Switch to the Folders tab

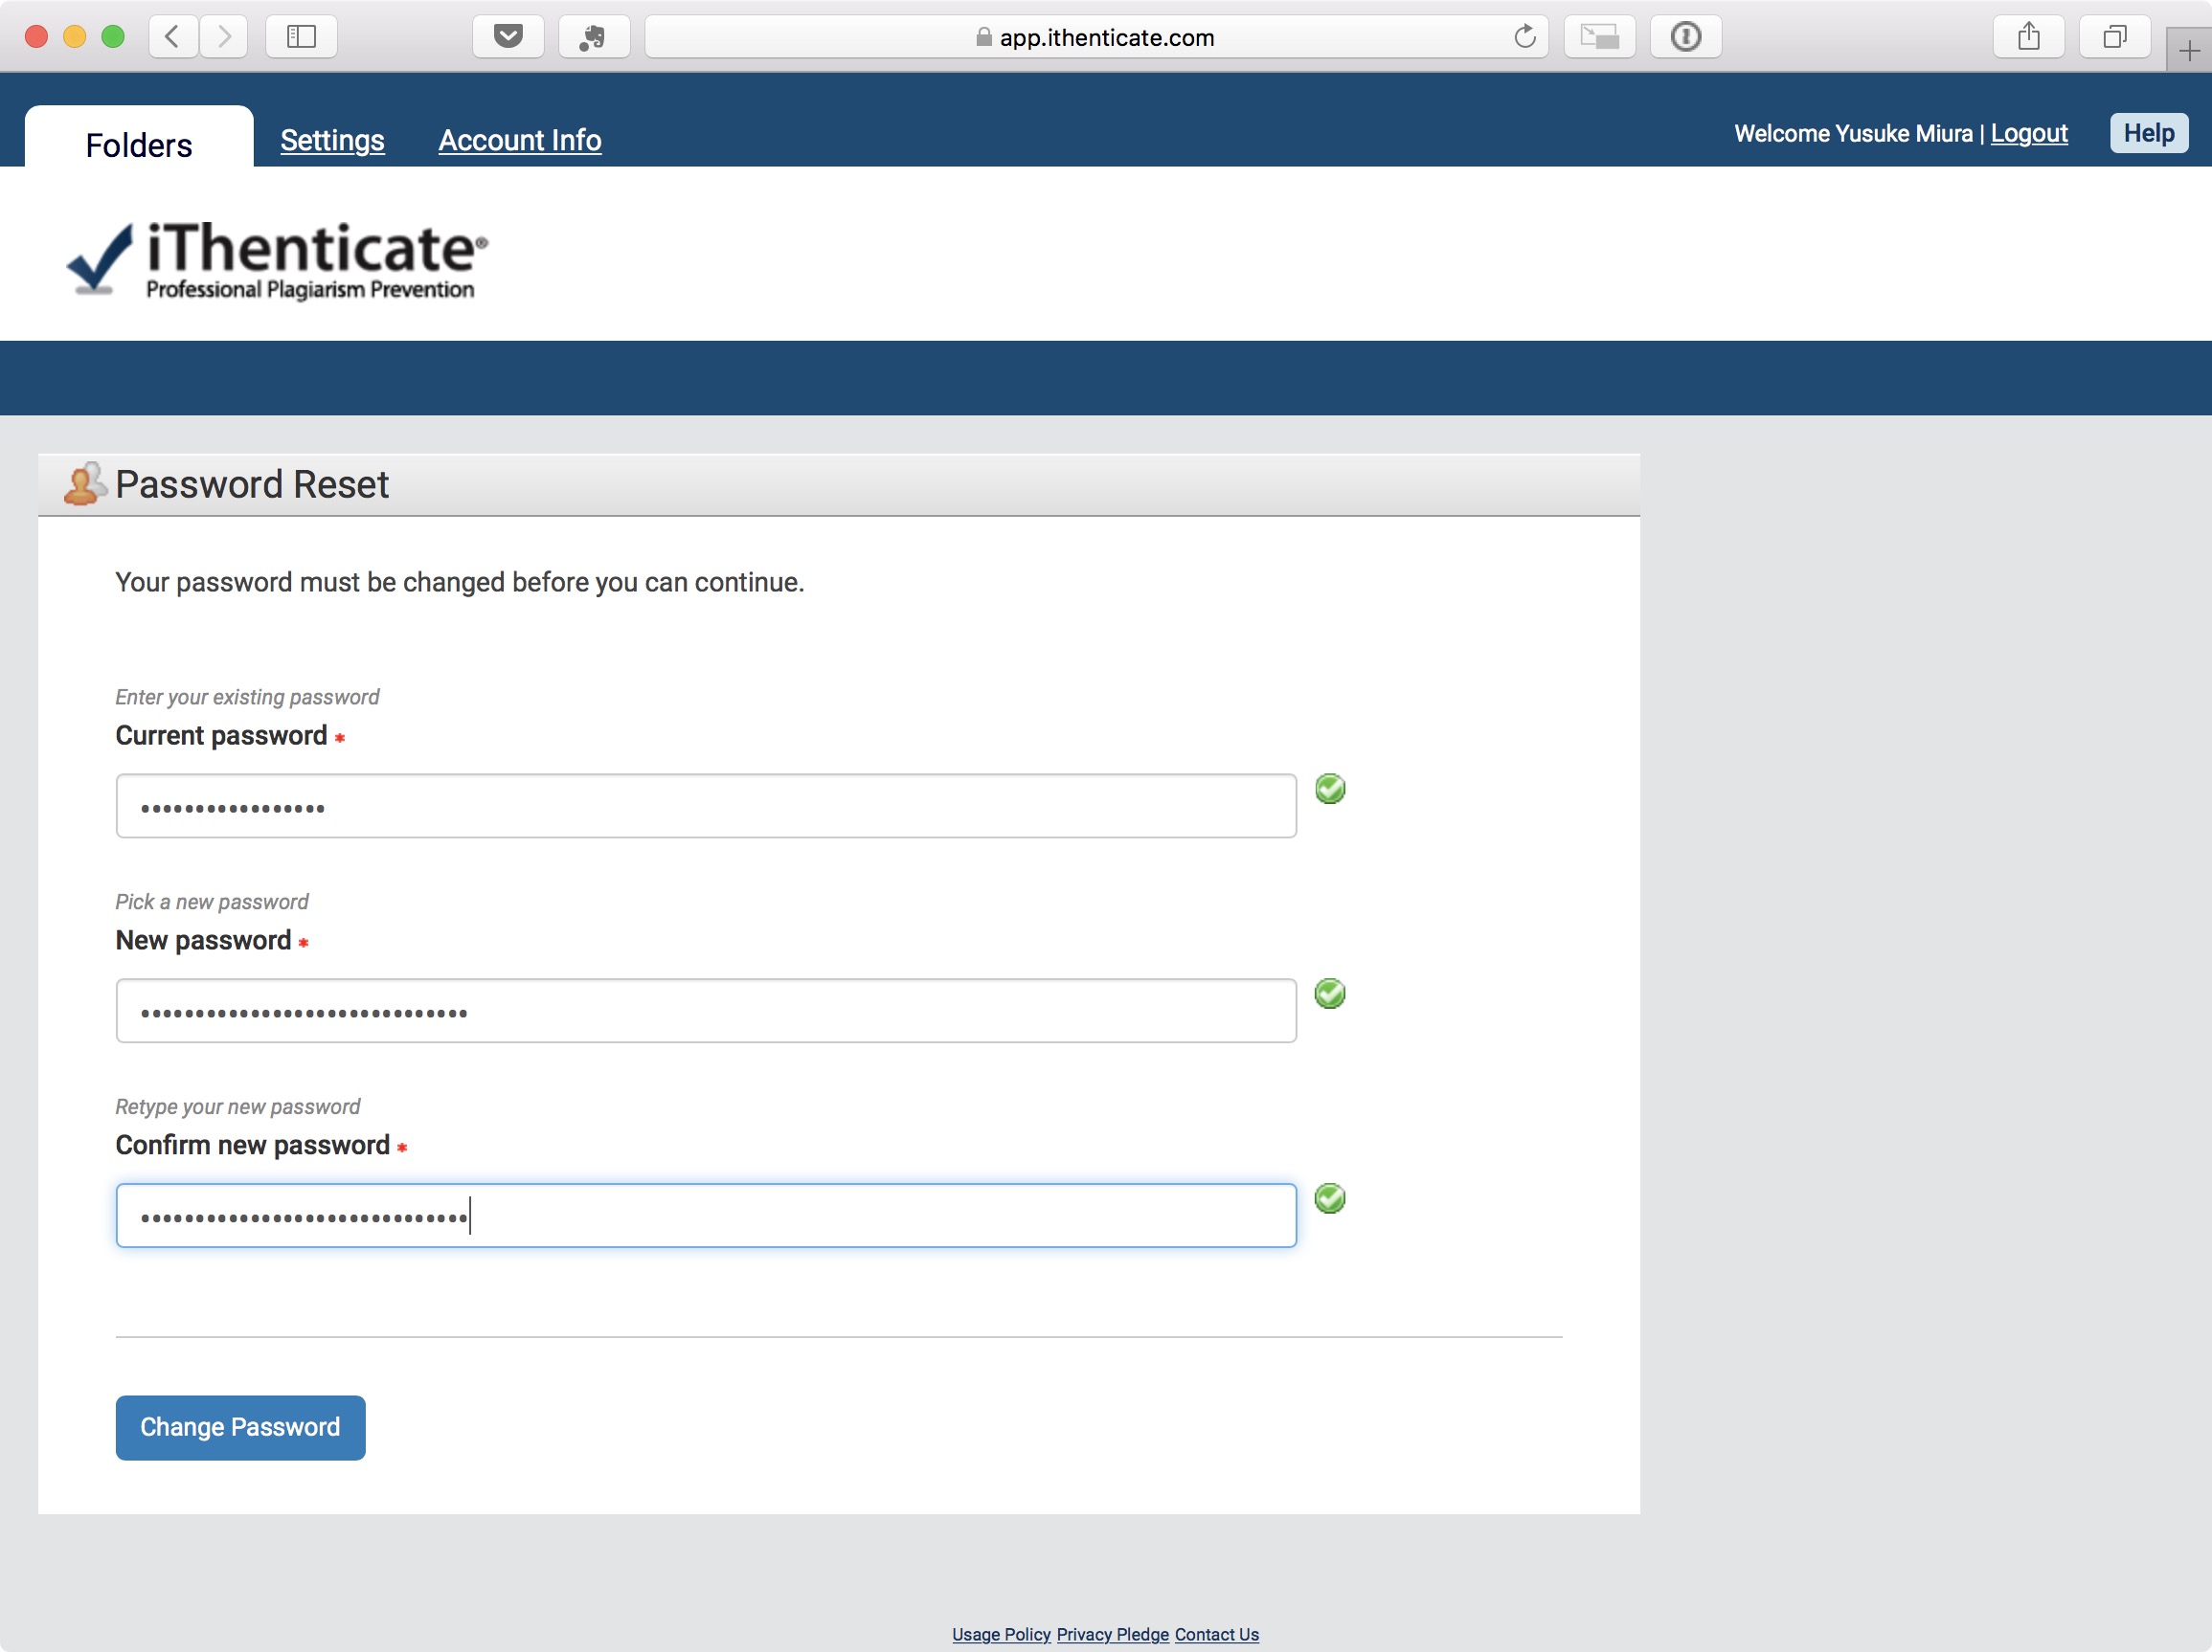click(x=139, y=145)
